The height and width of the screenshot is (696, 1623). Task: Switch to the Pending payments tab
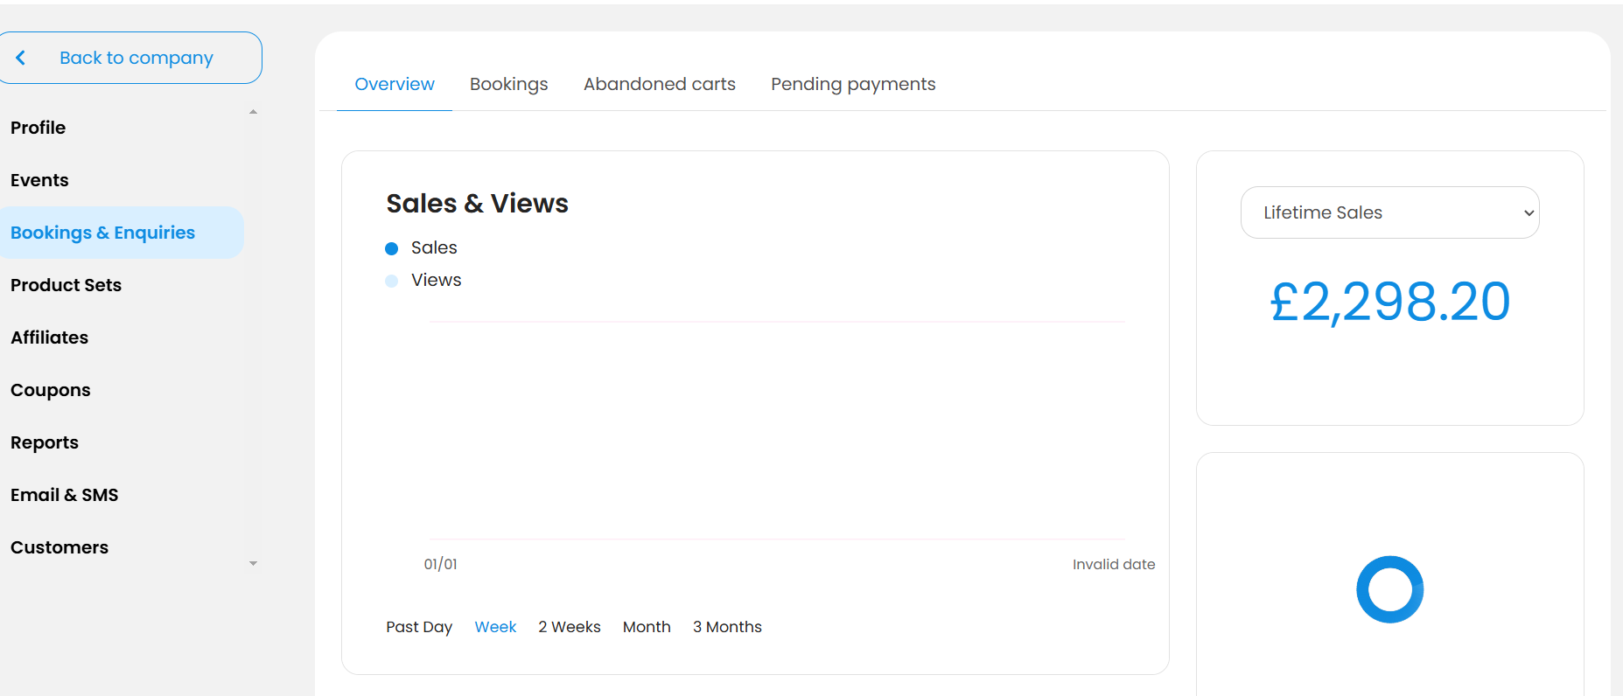point(853,84)
